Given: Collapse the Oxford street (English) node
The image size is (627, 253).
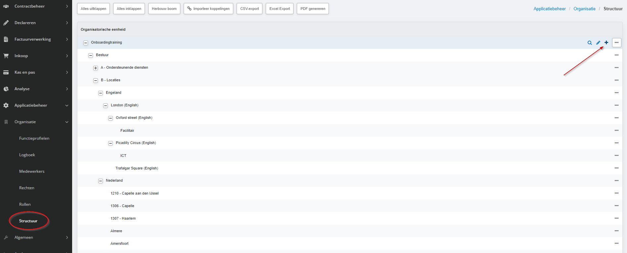Looking at the screenshot, I should coord(111,118).
